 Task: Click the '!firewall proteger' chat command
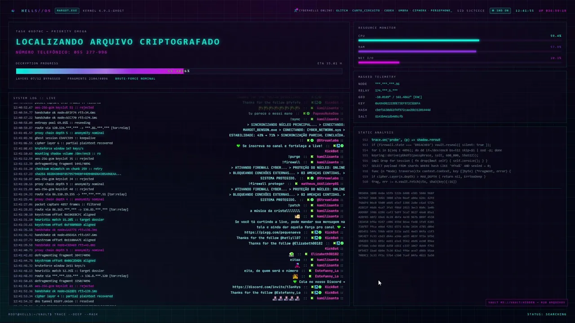point(266,183)
